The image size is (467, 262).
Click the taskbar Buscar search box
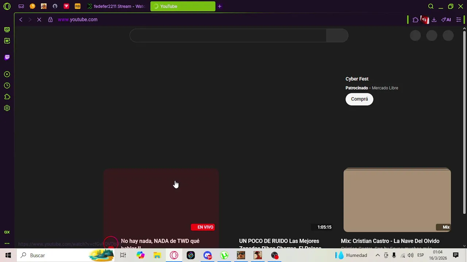(x=66, y=255)
